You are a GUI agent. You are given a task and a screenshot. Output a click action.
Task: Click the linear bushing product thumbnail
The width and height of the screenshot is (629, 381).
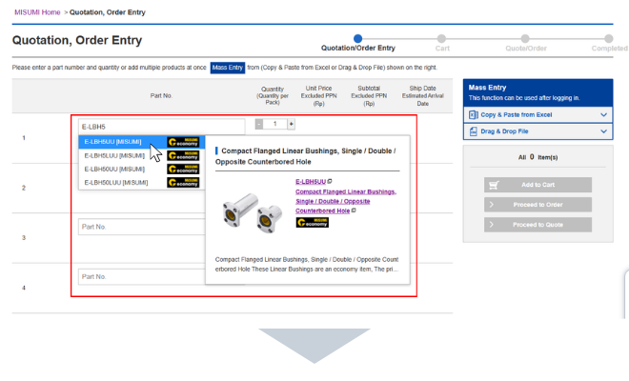253,212
